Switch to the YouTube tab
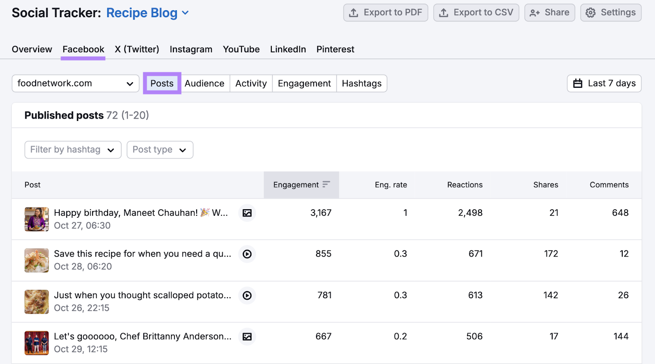Image resolution: width=655 pixels, height=364 pixels. click(241, 49)
